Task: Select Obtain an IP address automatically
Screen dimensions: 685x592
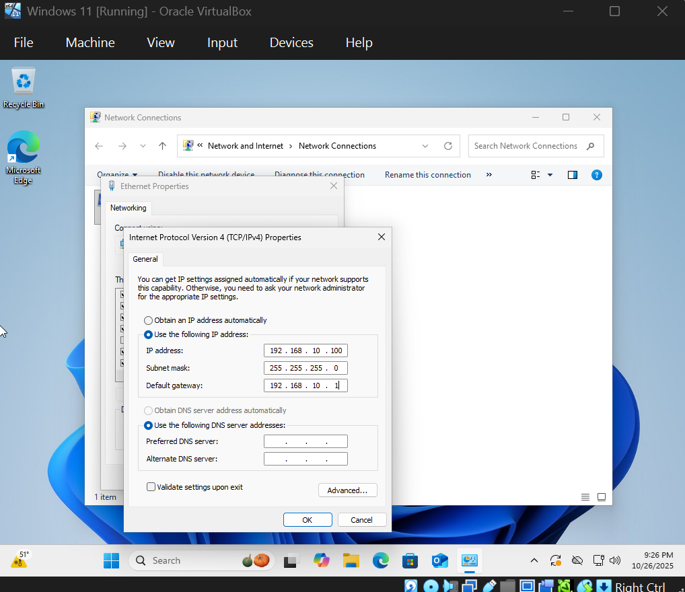Action: coord(148,320)
